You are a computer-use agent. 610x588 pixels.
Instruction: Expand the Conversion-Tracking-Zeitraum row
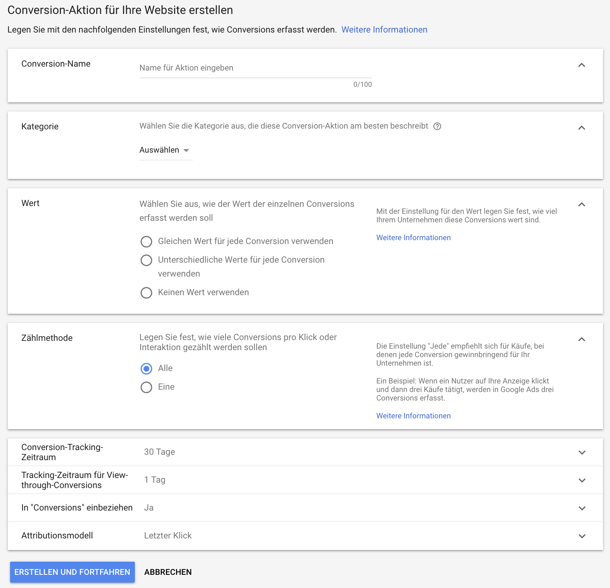click(582, 452)
